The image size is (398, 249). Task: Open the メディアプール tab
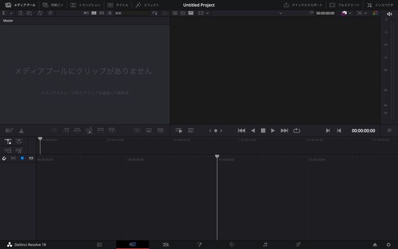[x=21, y=5]
